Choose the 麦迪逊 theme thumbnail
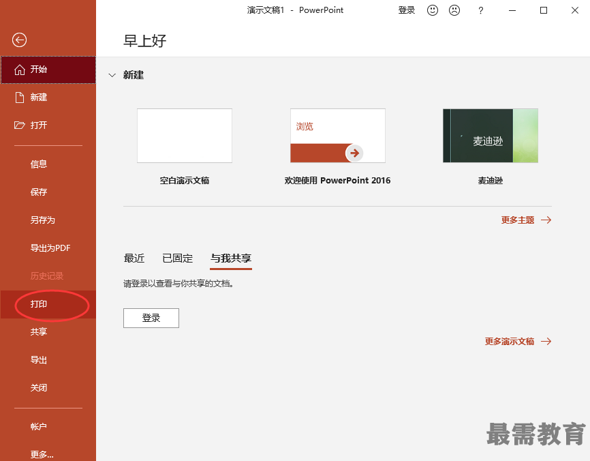This screenshot has height=461, width=590. point(491,136)
